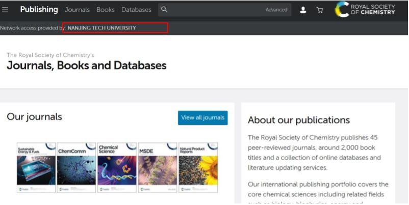Open the user account icon
Image resolution: width=409 pixels, height=205 pixels.
coord(303,10)
